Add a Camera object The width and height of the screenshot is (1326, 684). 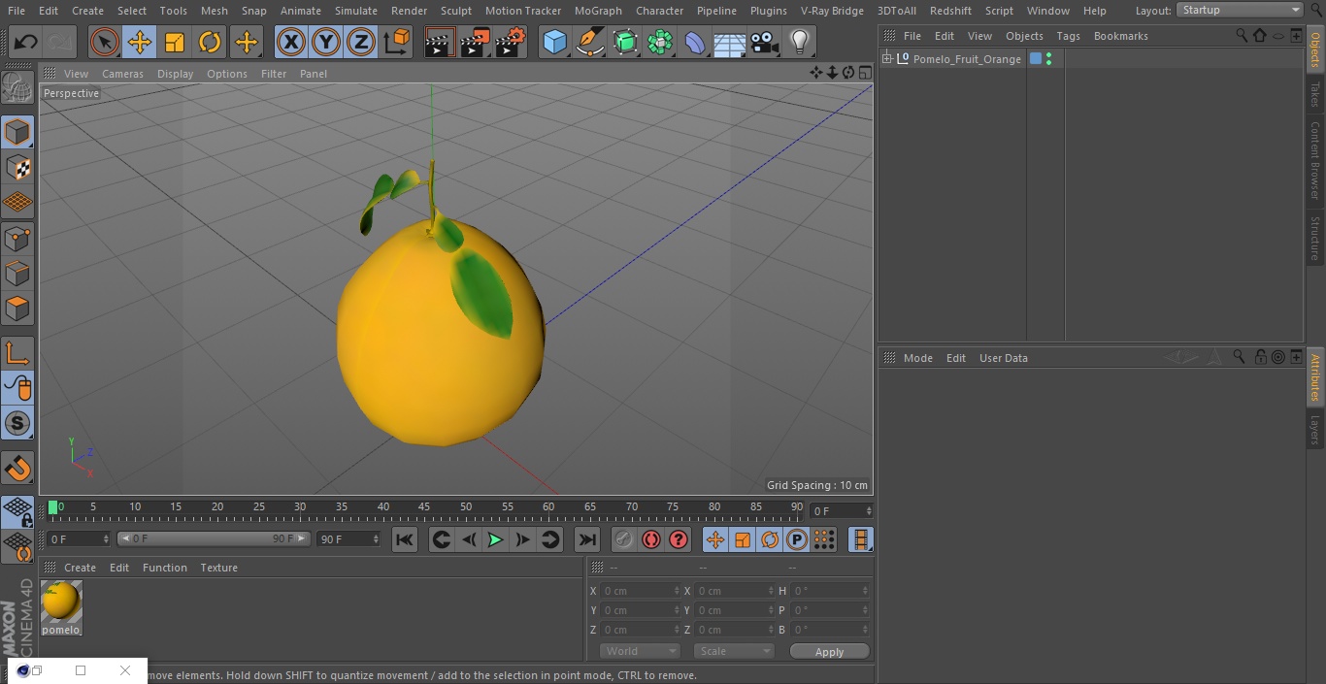tap(764, 43)
